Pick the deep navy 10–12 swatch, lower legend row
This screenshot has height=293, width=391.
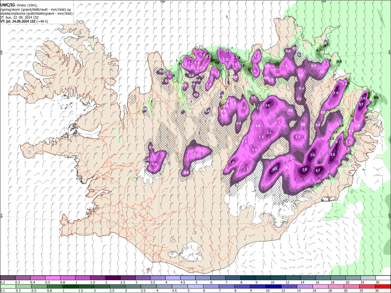pos(273,286)
